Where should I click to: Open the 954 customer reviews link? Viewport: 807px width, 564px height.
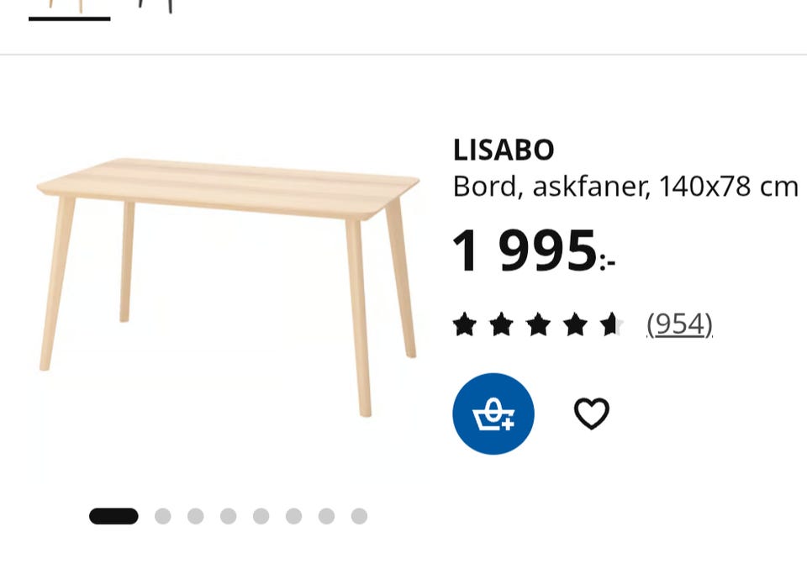(x=679, y=324)
